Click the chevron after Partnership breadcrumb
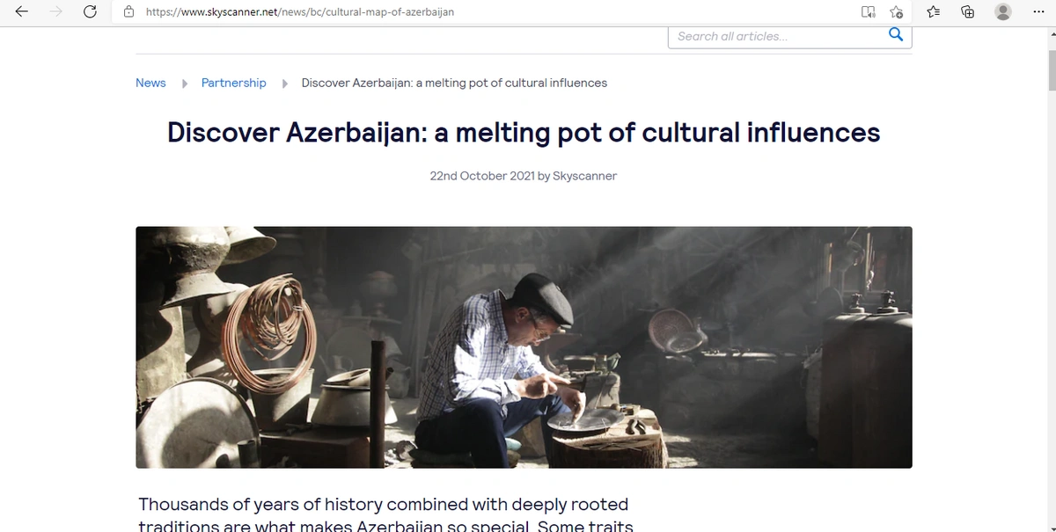Image resolution: width=1056 pixels, height=532 pixels. click(284, 84)
